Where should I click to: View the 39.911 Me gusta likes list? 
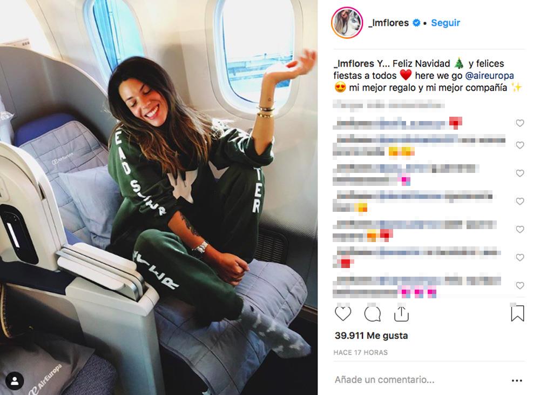click(x=371, y=336)
